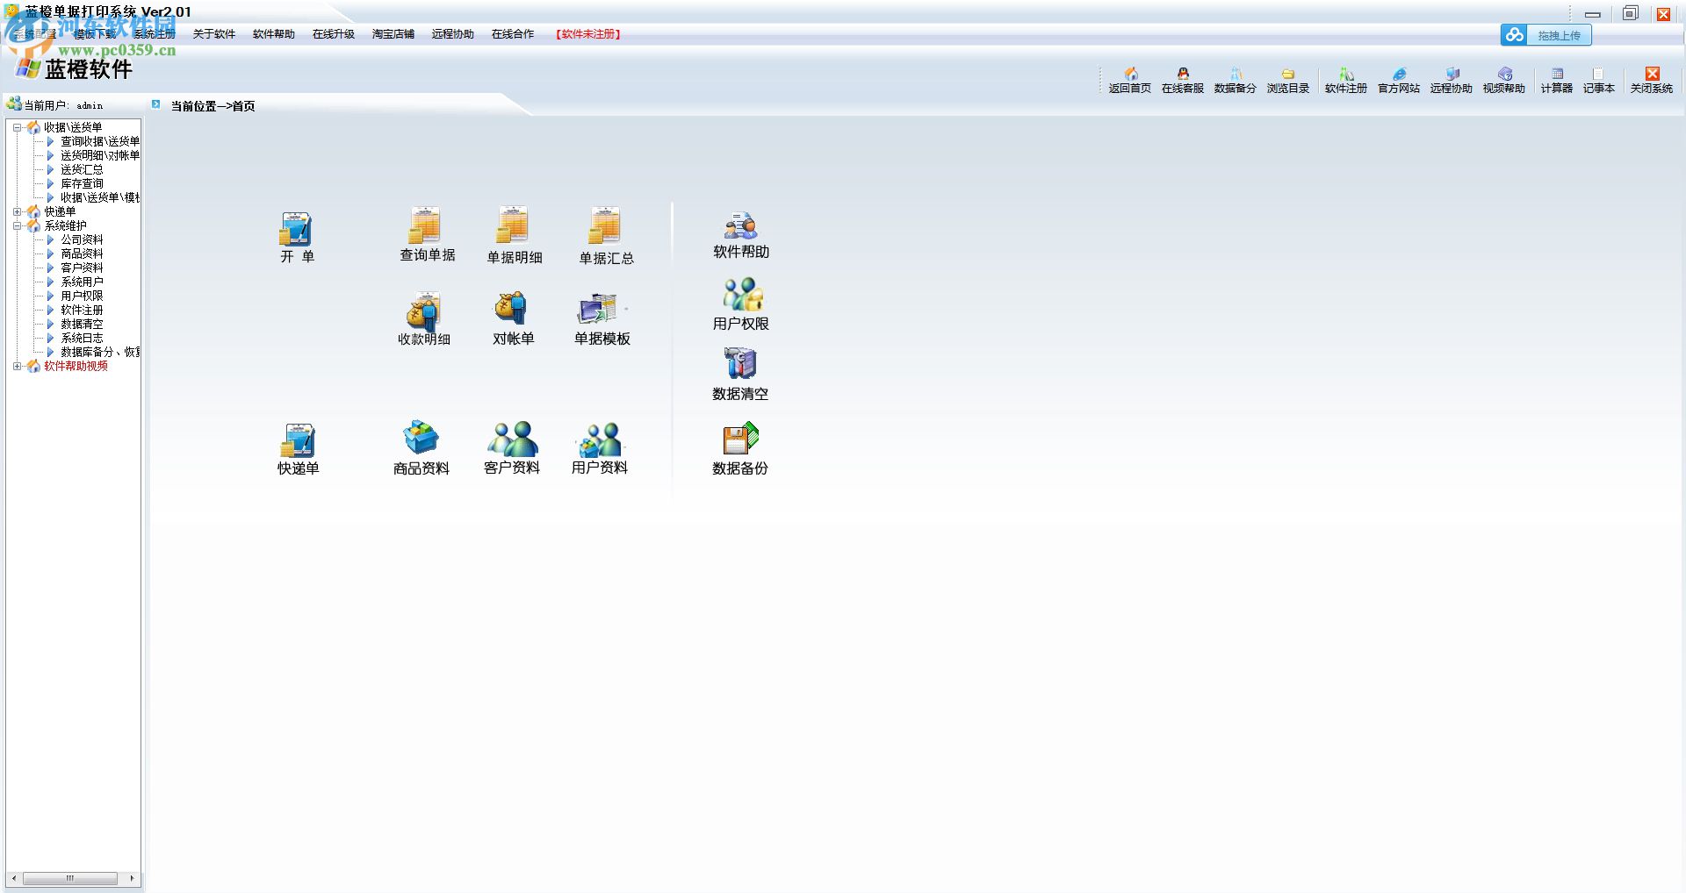Open 官方网站 from the toolbar
Viewport: 1686px width, 893px height.
pos(1399,81)
